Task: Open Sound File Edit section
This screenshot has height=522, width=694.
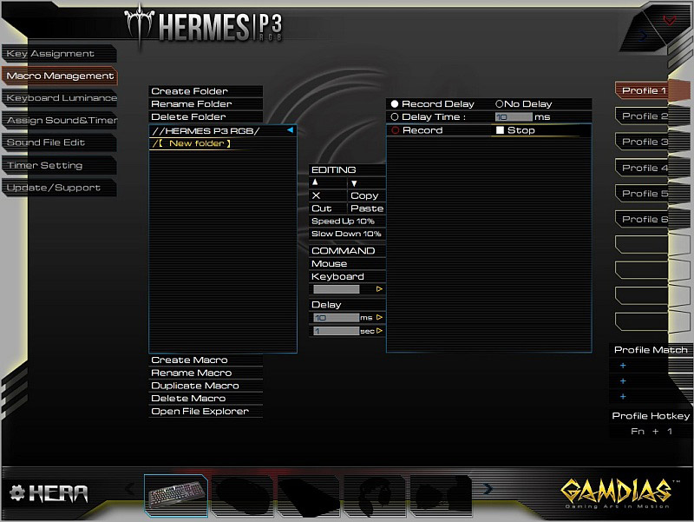Action: click(59, 142)
